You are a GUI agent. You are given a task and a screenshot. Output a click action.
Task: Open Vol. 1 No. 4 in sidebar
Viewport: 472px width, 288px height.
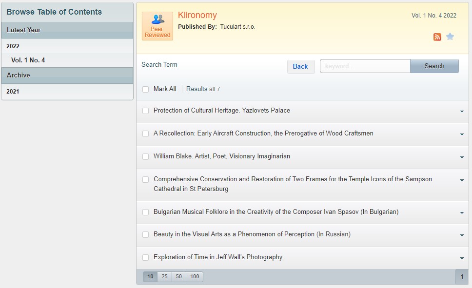[28, 60]
